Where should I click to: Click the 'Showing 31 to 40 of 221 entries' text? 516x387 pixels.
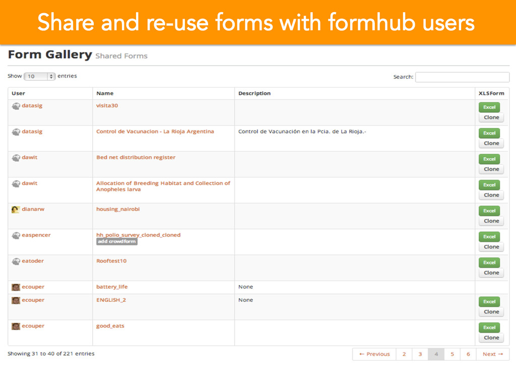[x=51, y=354]
